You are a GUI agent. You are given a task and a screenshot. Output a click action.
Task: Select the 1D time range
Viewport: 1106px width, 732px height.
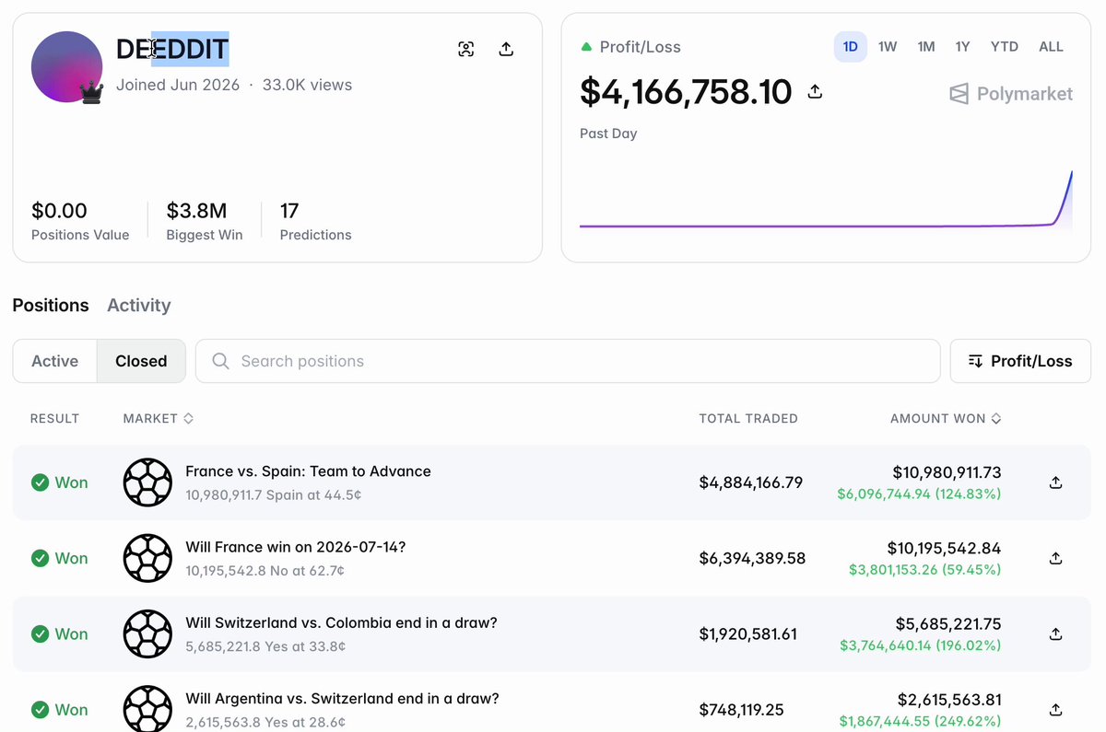851,46
